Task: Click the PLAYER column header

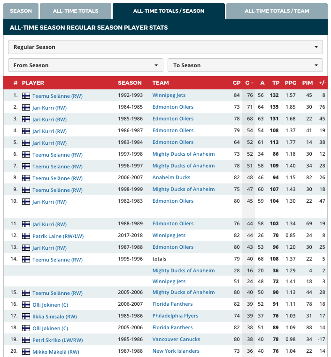Action: click(33, 83)
